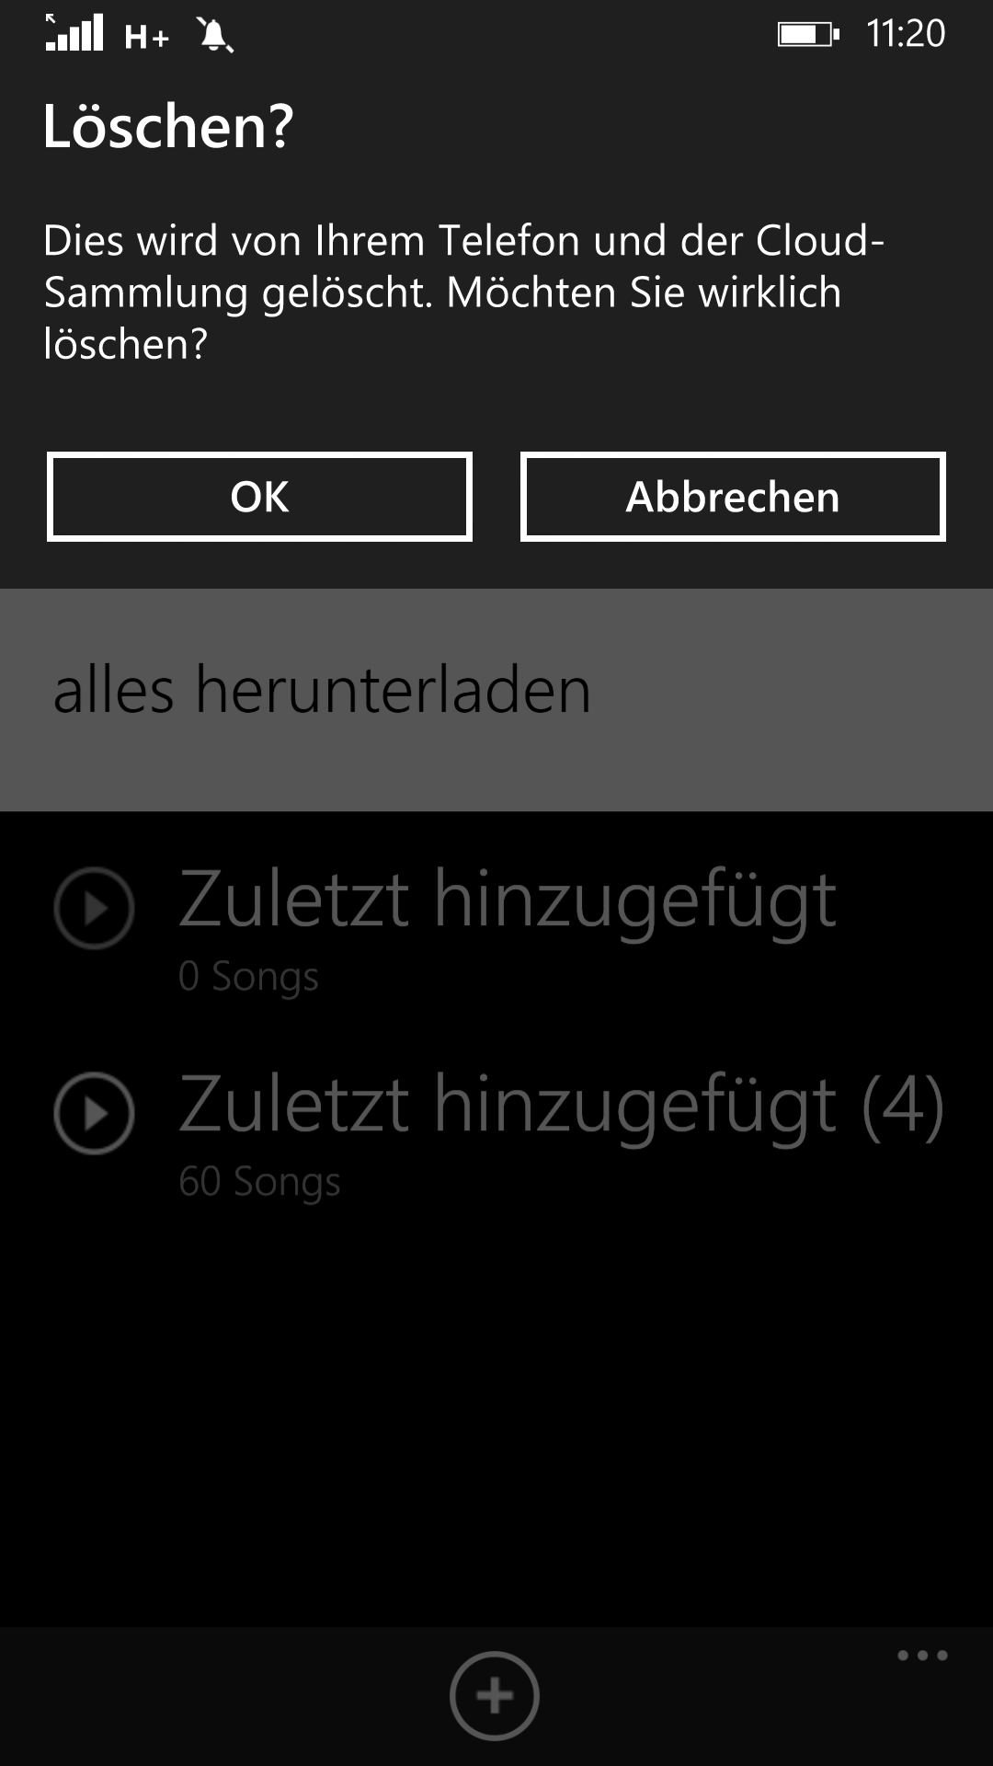
Task: Tap the 11:20 clock in the status bar
Action: point(906,34)
